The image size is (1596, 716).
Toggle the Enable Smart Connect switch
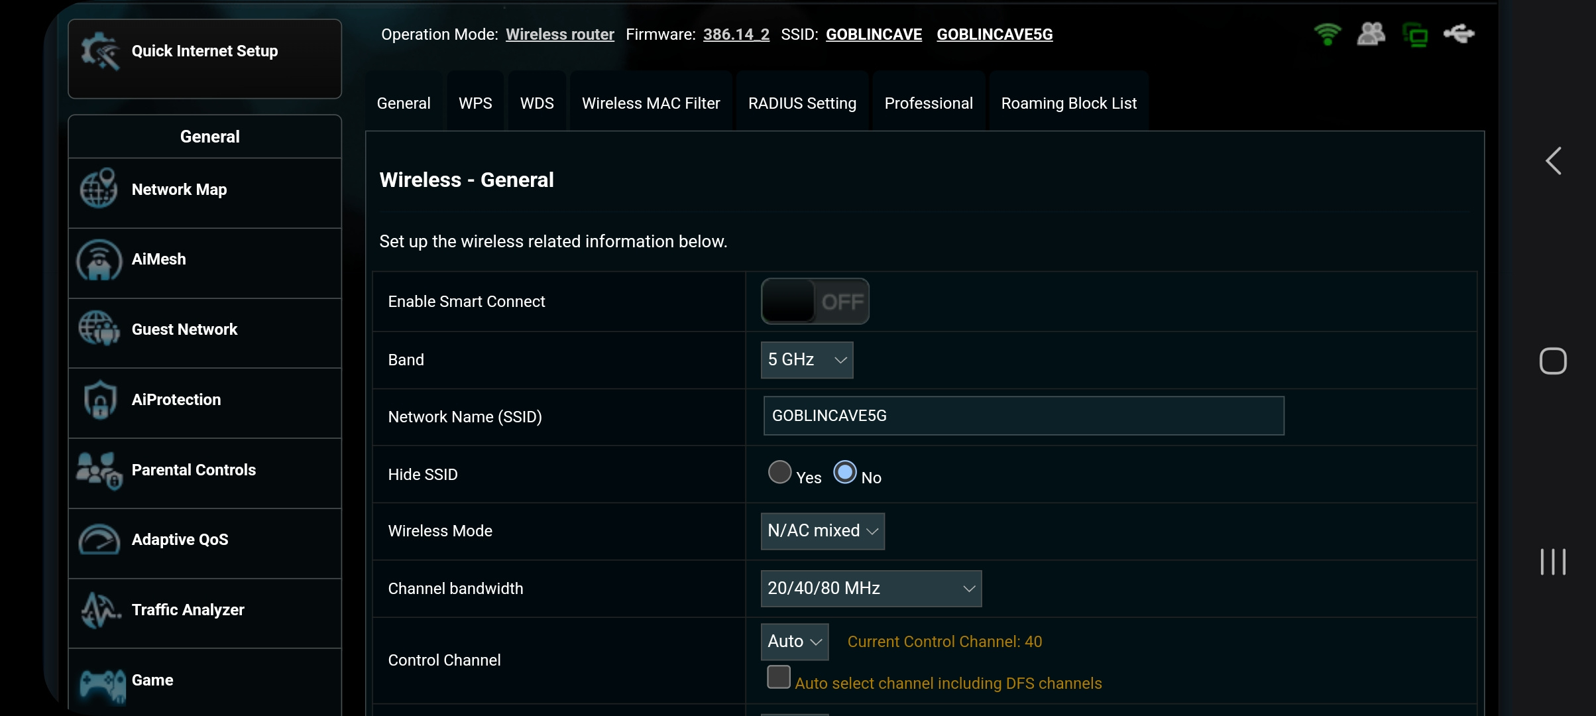point(815,302)
